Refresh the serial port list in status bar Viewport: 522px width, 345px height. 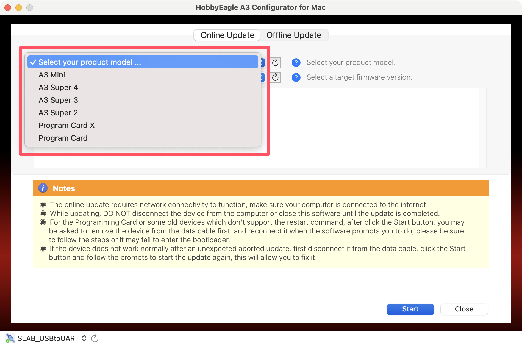click(95, 338)
